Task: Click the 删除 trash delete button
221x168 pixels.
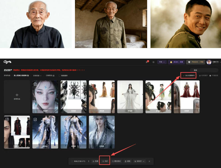Action: click(x=127, y=161)
